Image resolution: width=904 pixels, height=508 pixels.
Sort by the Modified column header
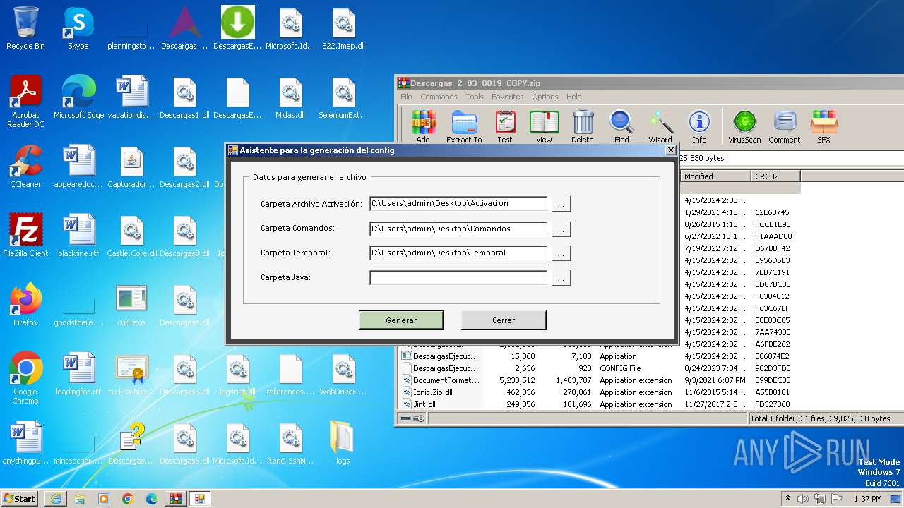715,176
